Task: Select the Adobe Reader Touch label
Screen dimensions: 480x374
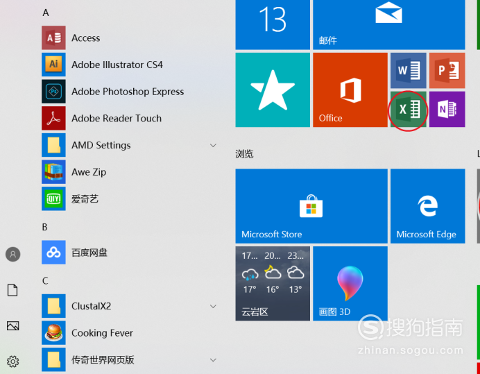Action: click(x=117, y=118)
